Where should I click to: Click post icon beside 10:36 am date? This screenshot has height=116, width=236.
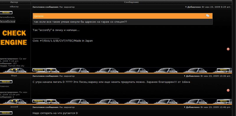[x=185, y=76]
